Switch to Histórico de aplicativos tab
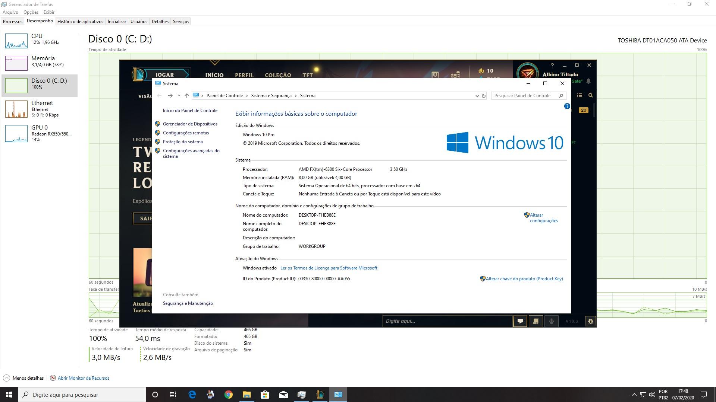This screenshot has width=716, height=402. pos(80,22)
